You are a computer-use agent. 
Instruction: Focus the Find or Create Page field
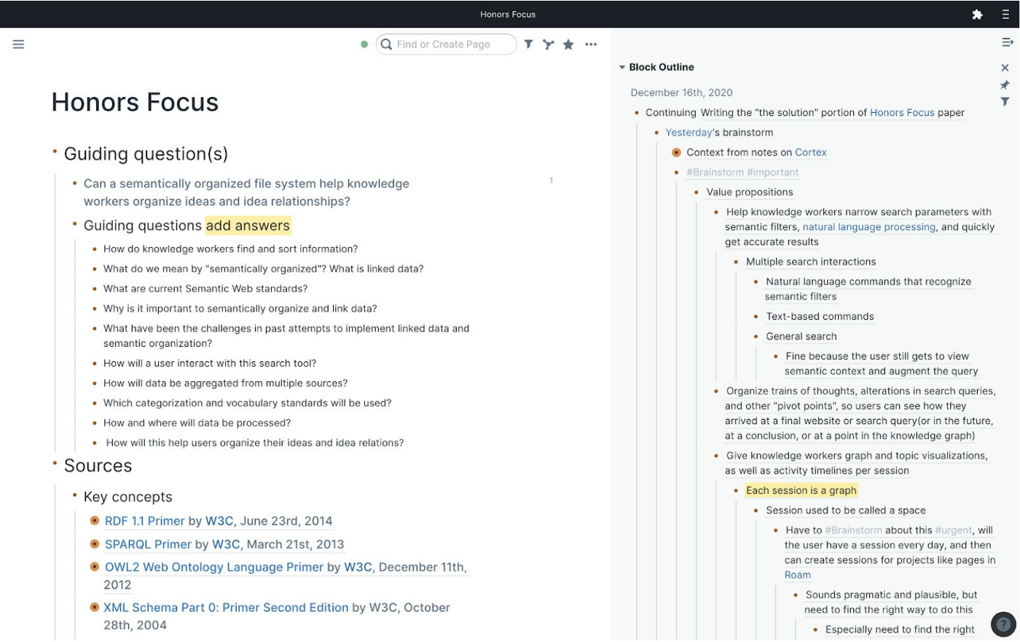pos(446,44)
